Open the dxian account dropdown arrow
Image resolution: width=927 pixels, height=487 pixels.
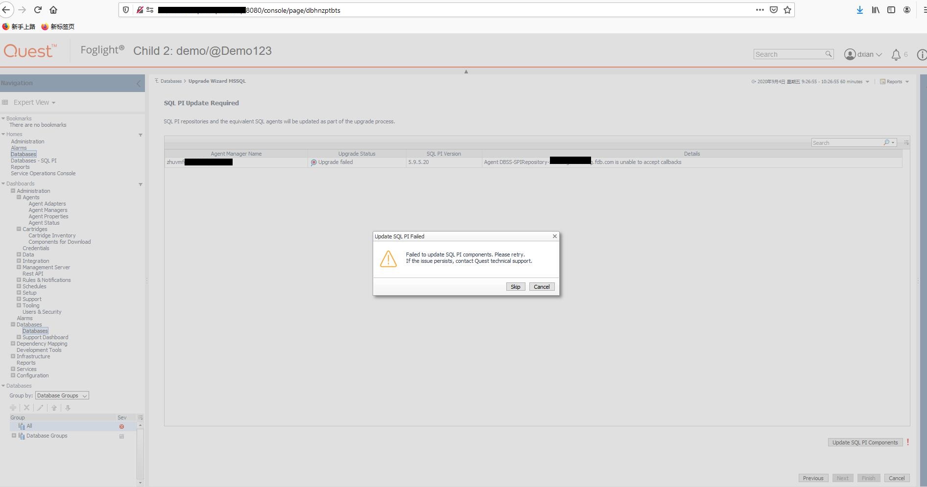tap(879, 54)
